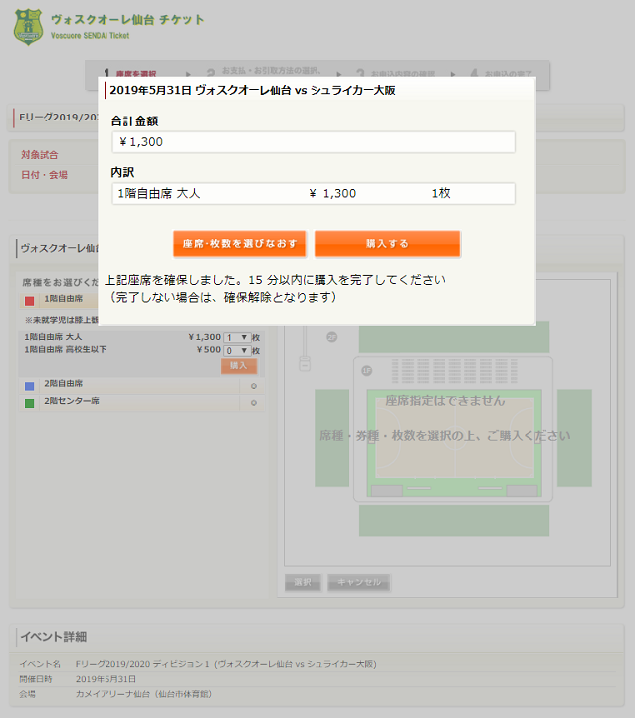
Task: Click the right green stand block on map
Action: 574,438
